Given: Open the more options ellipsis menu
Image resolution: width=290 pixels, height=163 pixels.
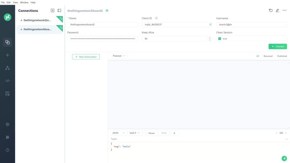Looking at the screenshot, I should pos(285,10).
